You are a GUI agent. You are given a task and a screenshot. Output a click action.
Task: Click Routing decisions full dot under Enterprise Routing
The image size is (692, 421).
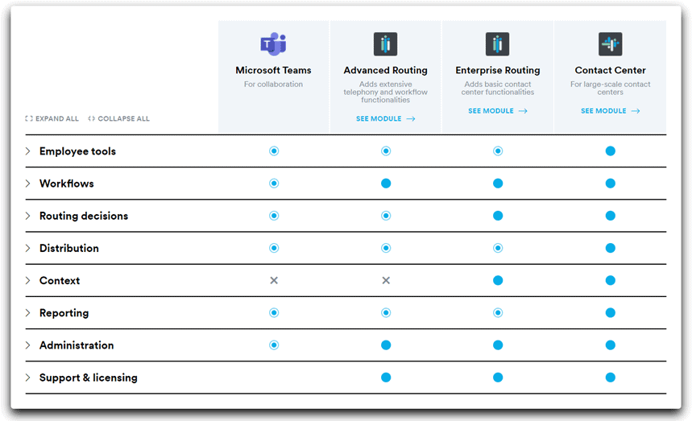tap(498, 216)
